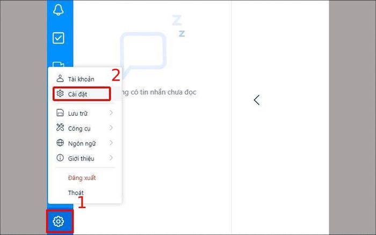The width and height of the screenshot is (376, 235).
Task: Click the person icon beside Tài khoản
Action: [60, 78]
